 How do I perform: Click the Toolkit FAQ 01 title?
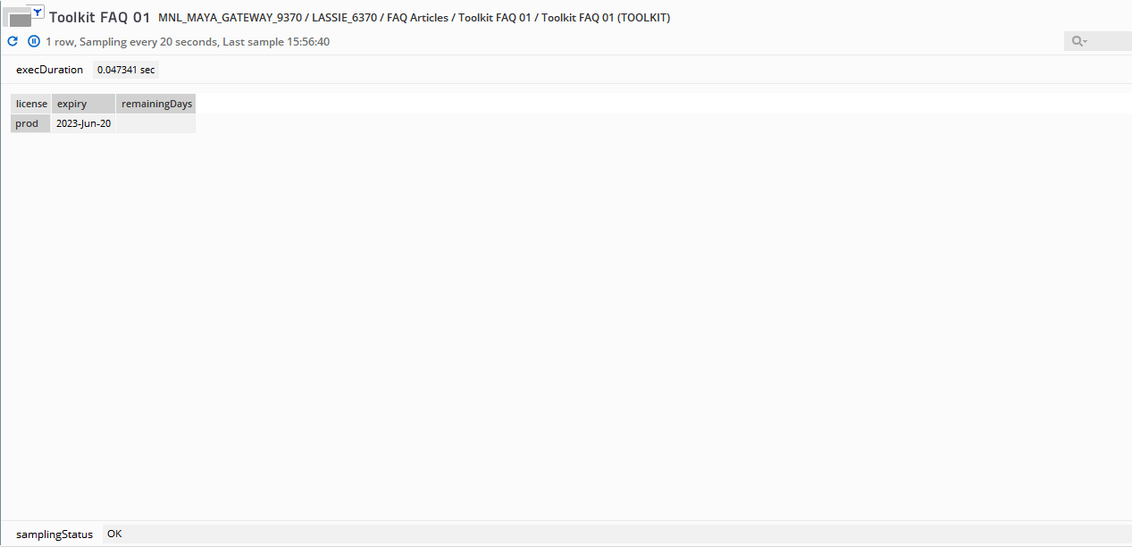click(x=99, y=17)
